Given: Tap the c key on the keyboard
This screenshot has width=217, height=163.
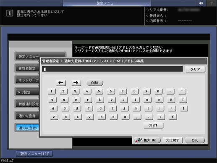Looking at the screenshot, I should (x=78, y=117).
